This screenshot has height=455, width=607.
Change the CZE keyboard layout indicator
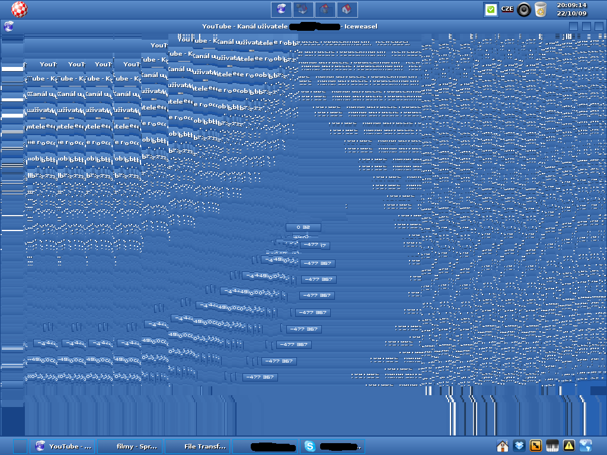(x=507, y=9)
